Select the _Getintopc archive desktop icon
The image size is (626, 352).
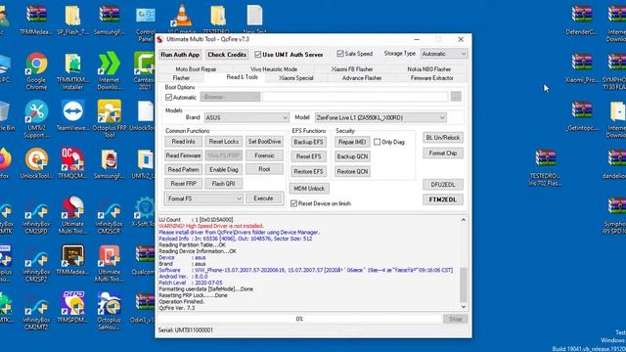(582, 115)
